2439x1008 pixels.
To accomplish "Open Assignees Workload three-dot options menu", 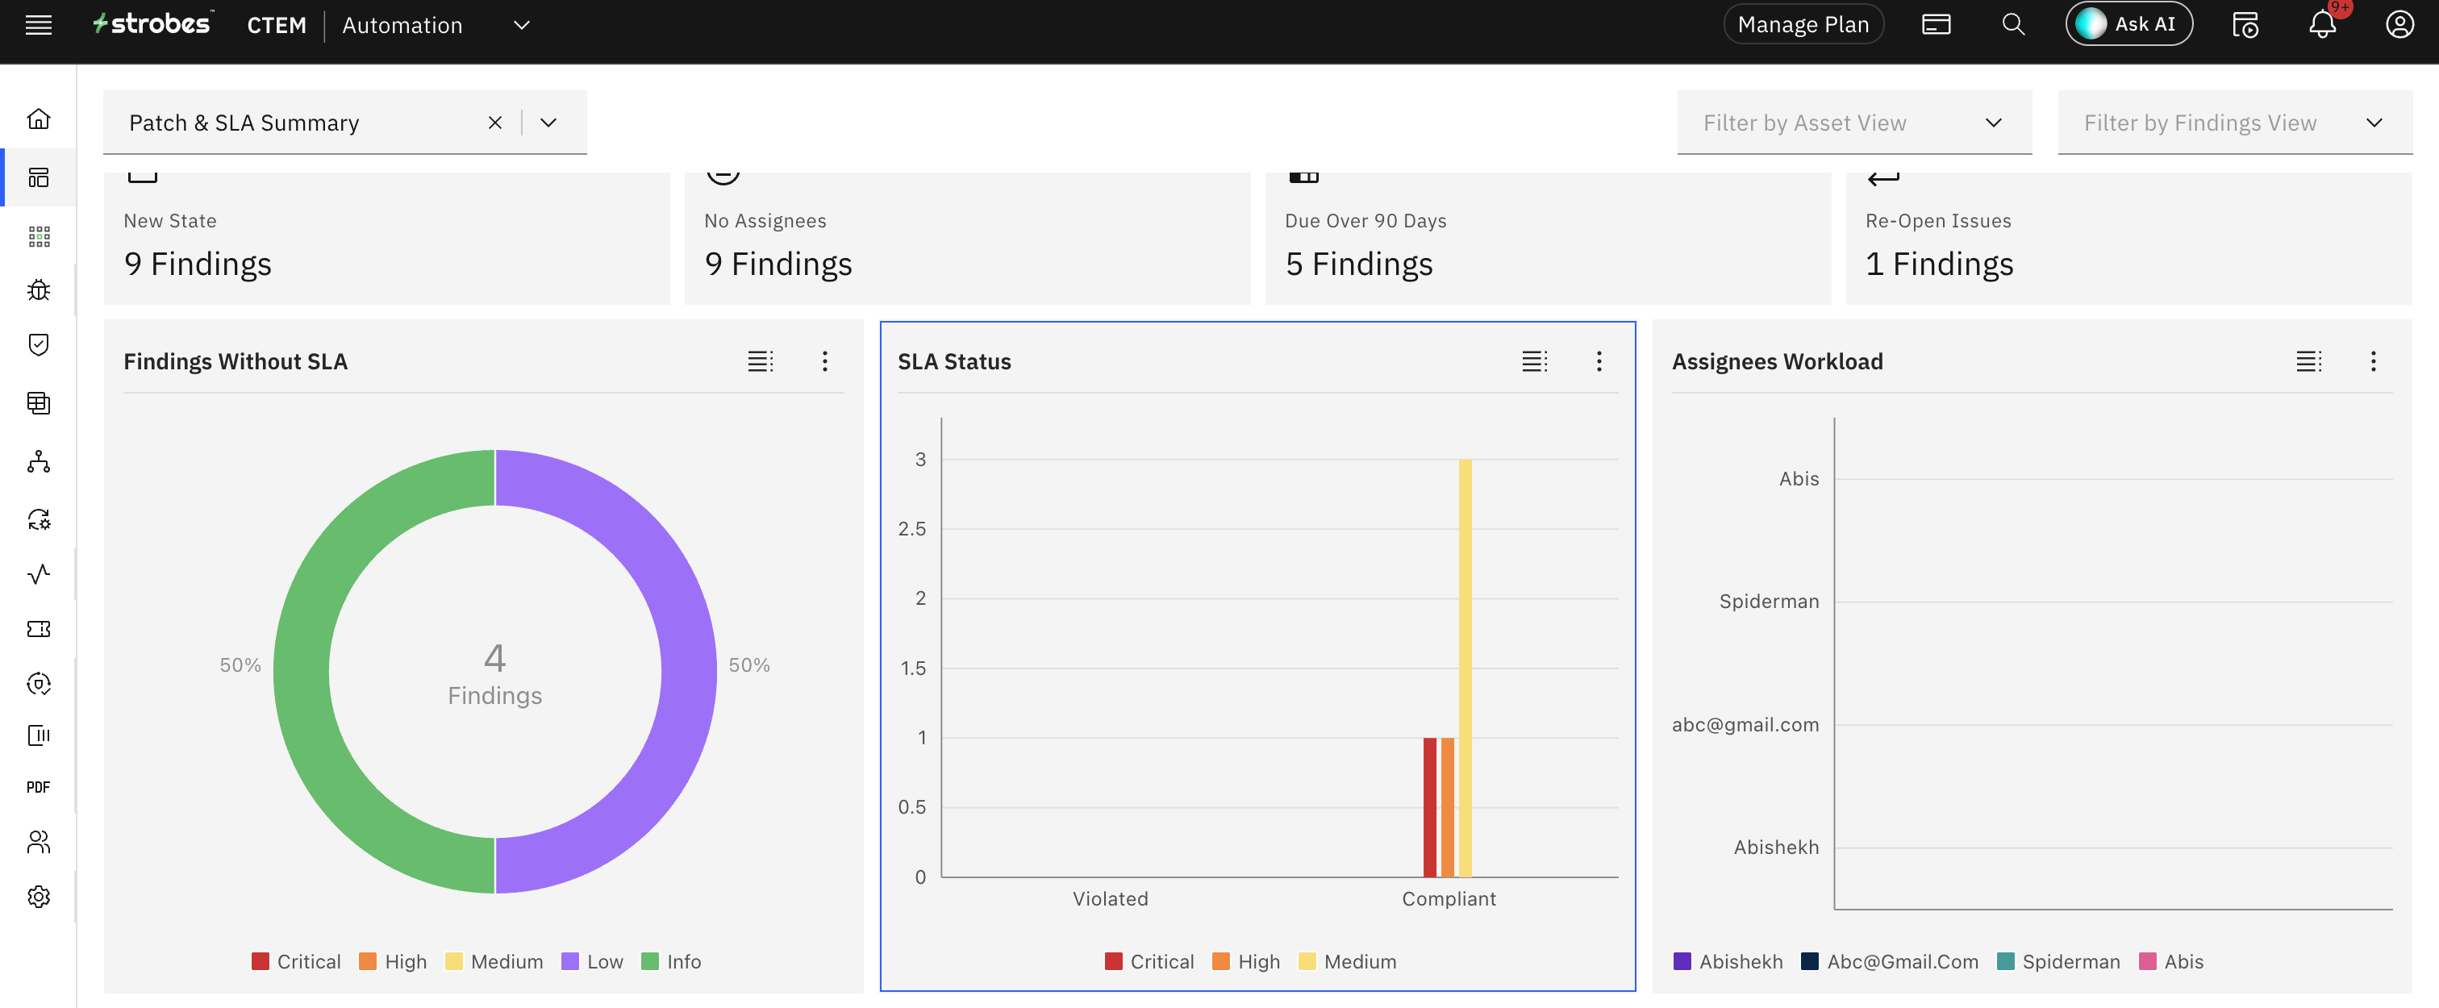I will 2372,361.
